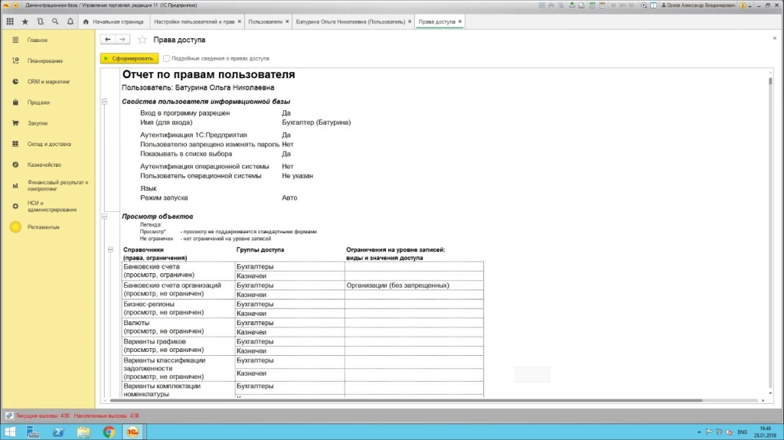Open the History icon in the toolbar
Viewport: 784px width, 440px height.
[x=40, y=21]
